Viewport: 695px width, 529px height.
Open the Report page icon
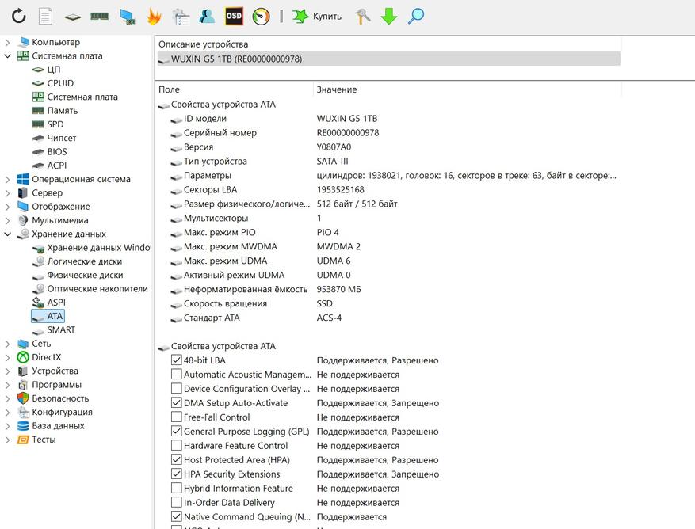tap(45, 17)
